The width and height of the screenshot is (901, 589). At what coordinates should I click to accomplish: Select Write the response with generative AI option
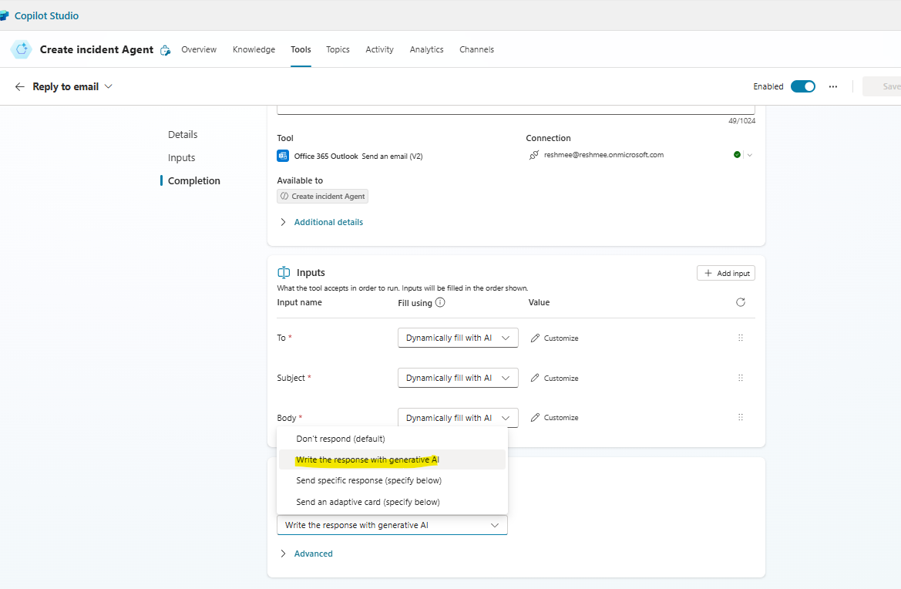tap(368, 459)
